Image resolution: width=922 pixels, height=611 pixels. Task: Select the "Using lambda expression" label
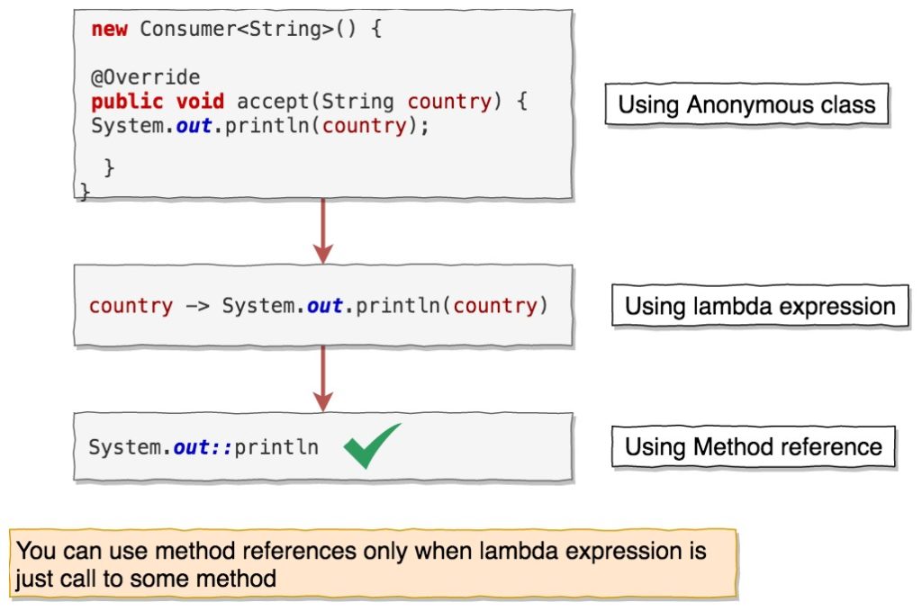coord(760,306)
